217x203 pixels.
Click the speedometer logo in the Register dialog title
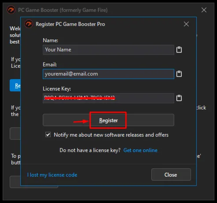tap(29, 24)
